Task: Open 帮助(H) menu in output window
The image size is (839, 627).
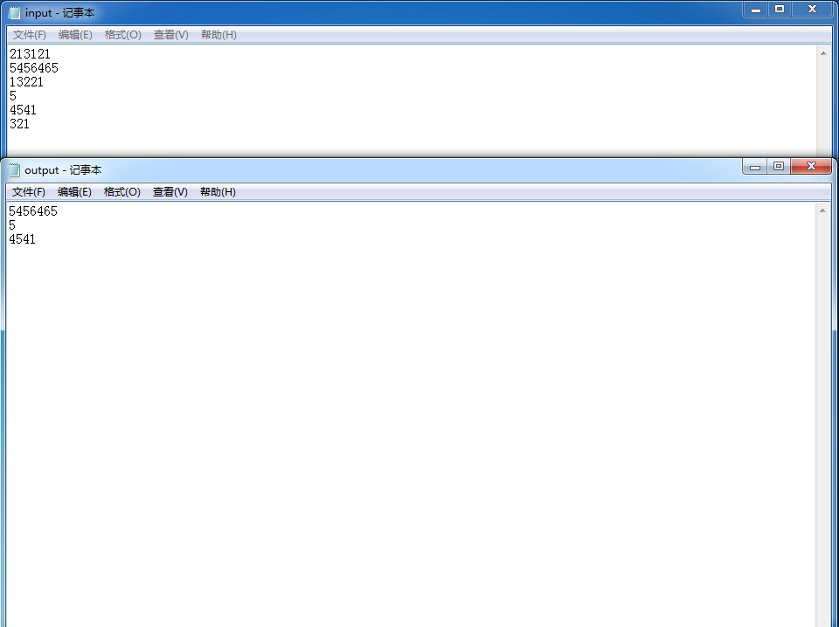Action: 218,192
